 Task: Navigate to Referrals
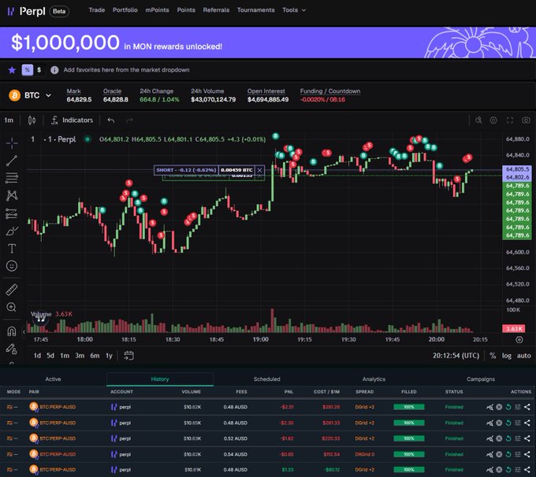point(216,10)
